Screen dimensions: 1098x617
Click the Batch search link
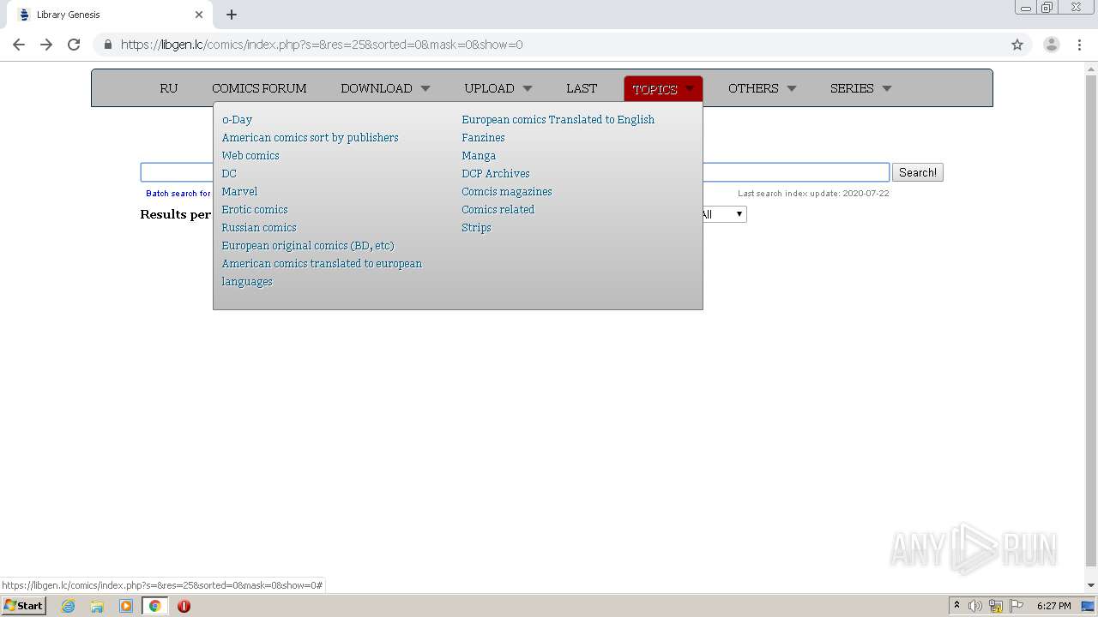point(178,194)
